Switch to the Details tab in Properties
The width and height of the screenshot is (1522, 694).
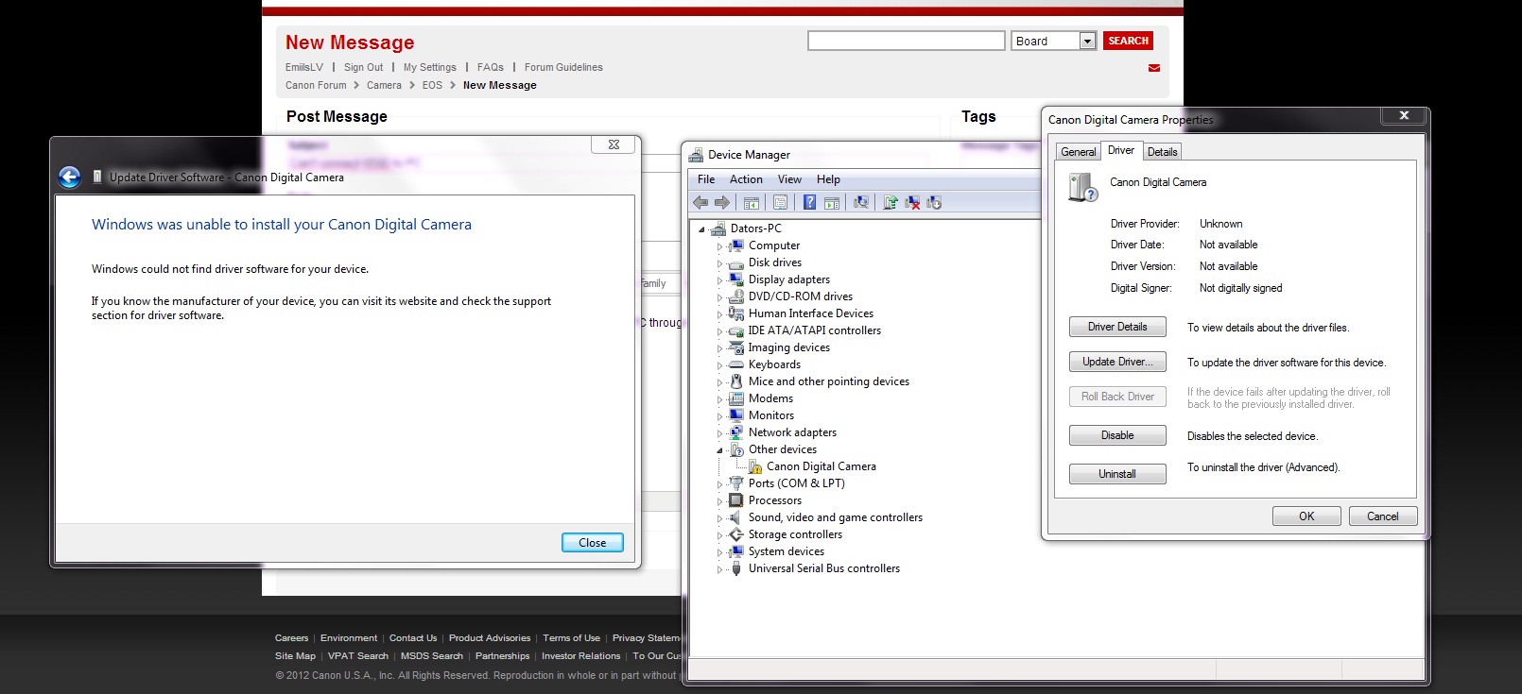point(1162,152)
